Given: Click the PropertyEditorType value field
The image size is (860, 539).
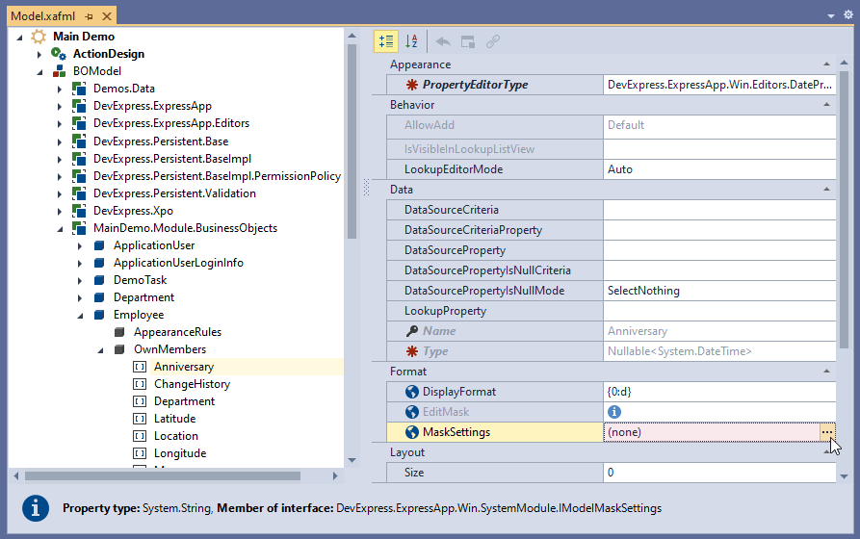Looking at the screenshot, I should [719, 85].
